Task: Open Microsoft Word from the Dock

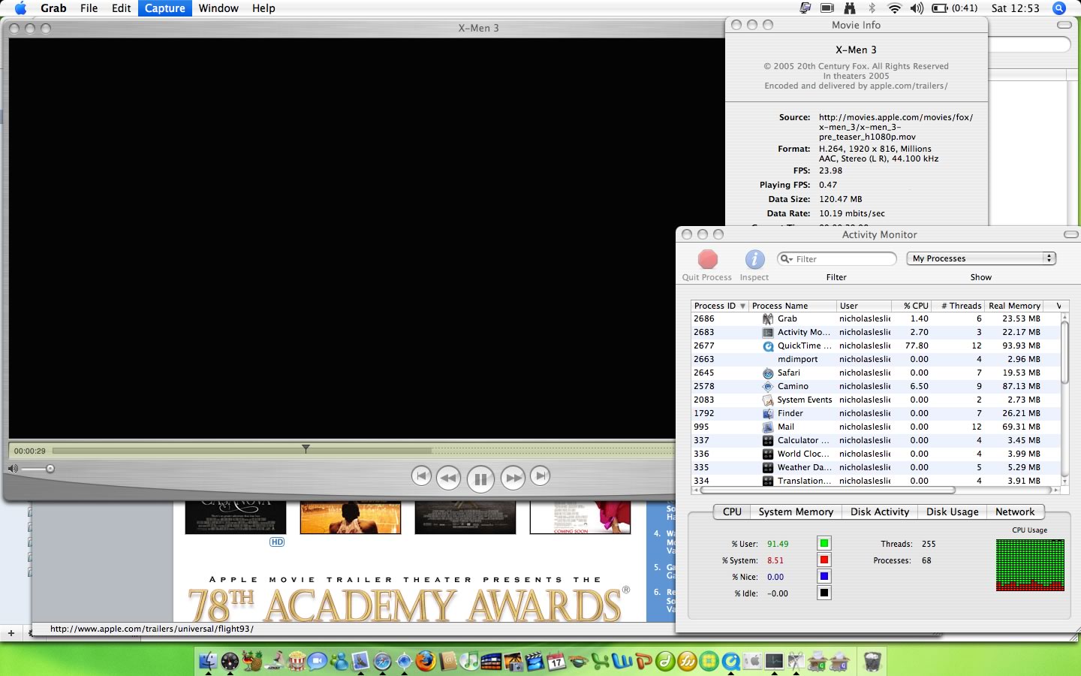Action: 622,662
